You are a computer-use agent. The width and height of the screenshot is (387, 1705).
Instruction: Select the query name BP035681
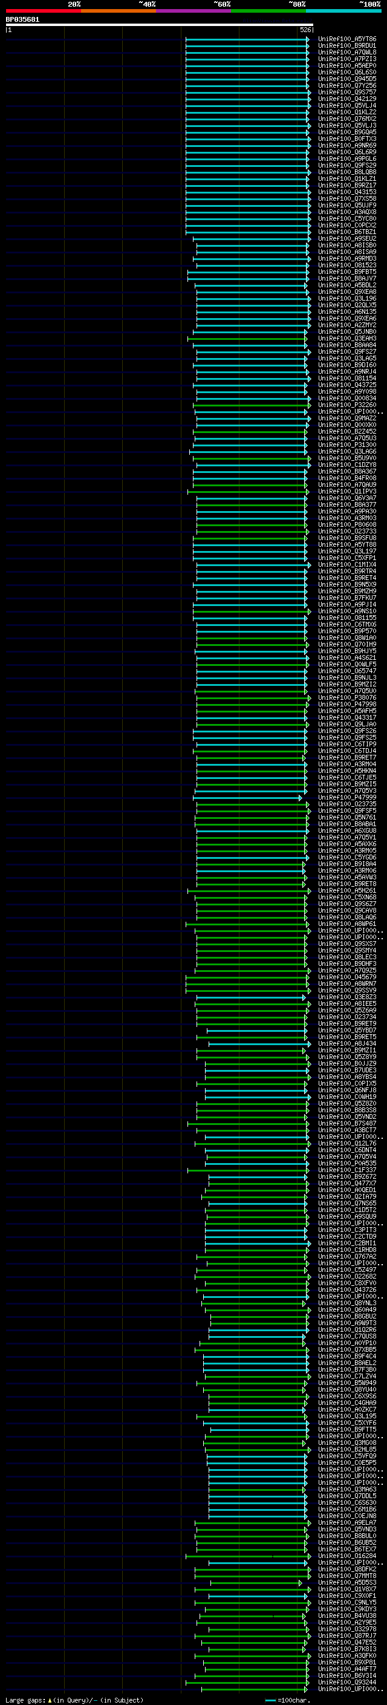[x=22, y=19]
